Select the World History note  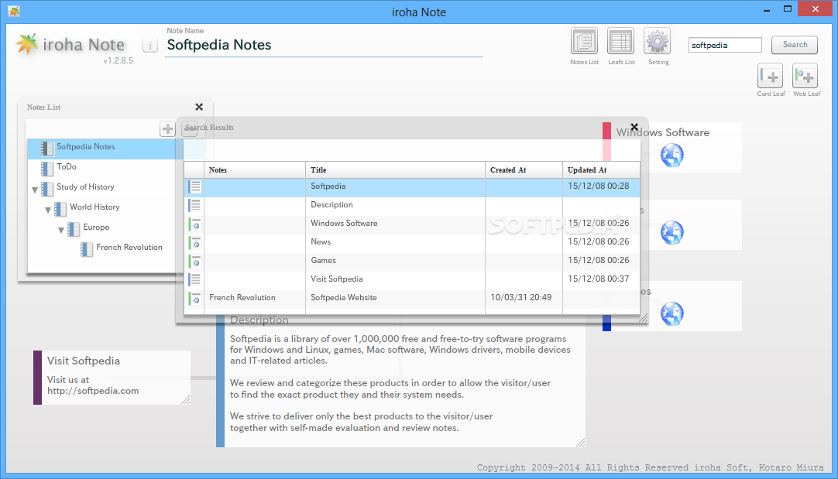94,207
